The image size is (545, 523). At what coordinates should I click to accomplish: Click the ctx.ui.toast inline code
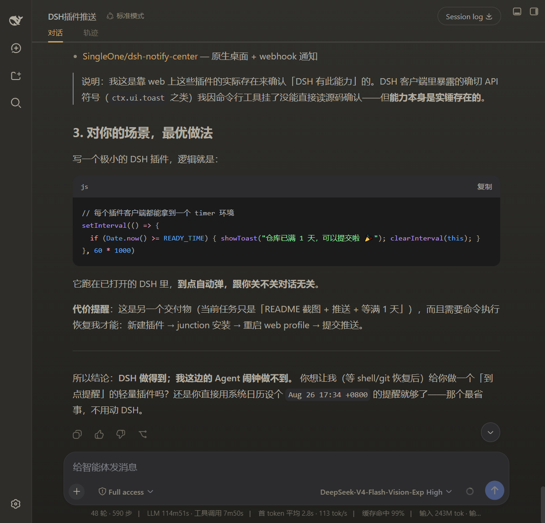tap(138, 98)
